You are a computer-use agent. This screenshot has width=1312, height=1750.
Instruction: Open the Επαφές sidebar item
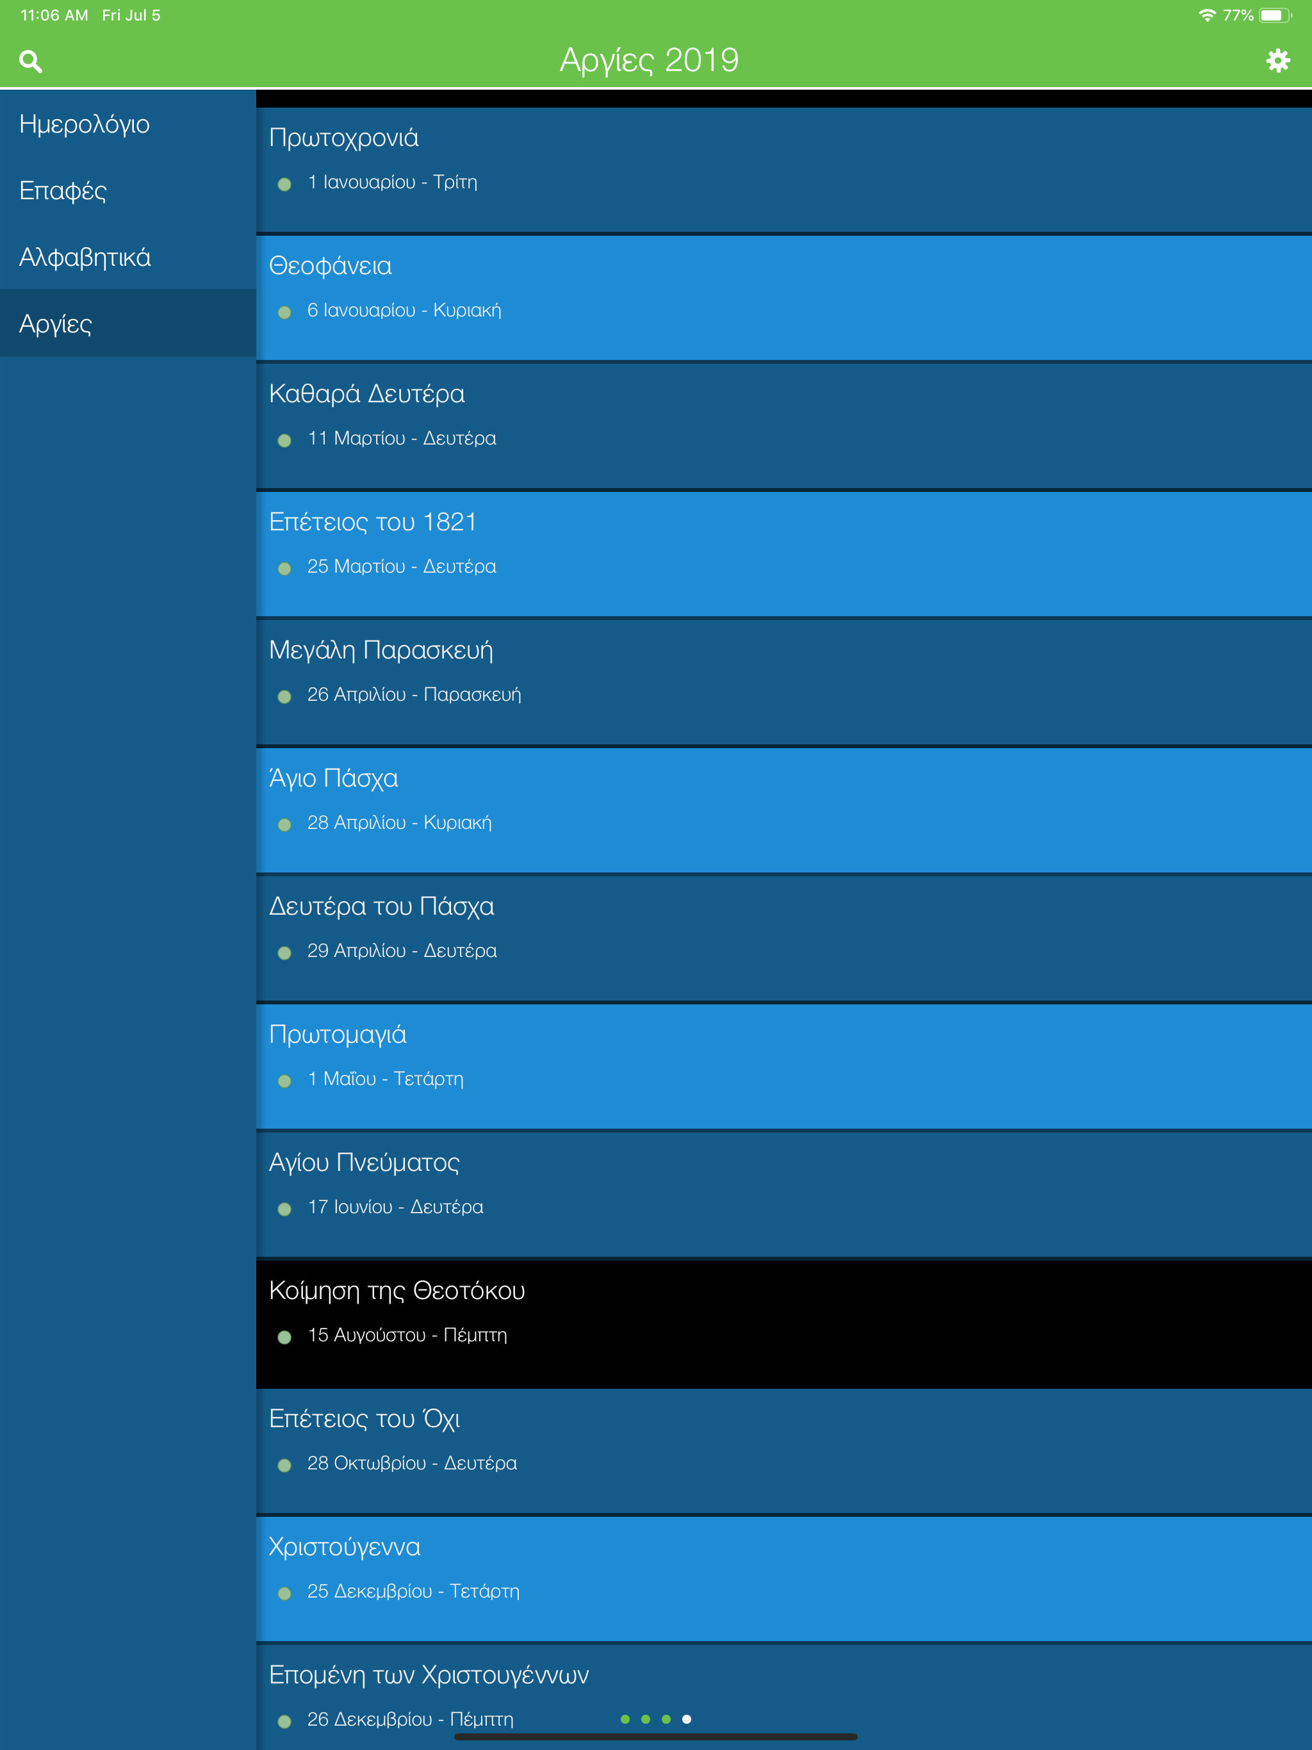[63, 191]
